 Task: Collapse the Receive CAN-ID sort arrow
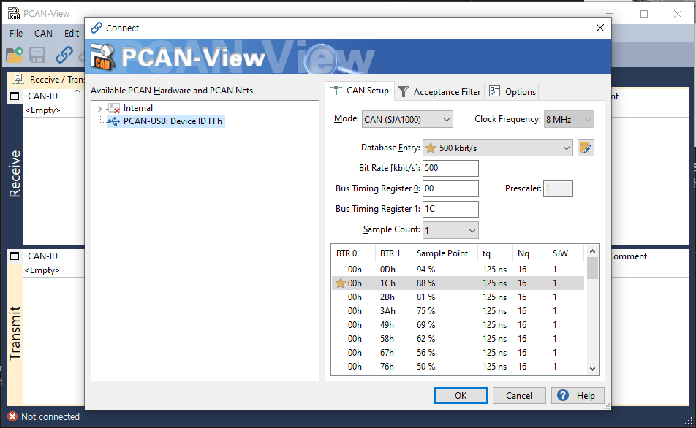tap(77, 91)
